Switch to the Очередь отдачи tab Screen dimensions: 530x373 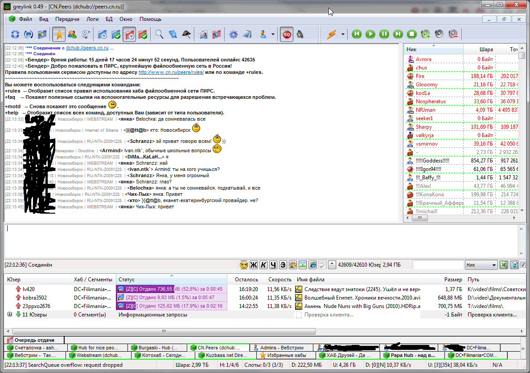coord(34,340)
